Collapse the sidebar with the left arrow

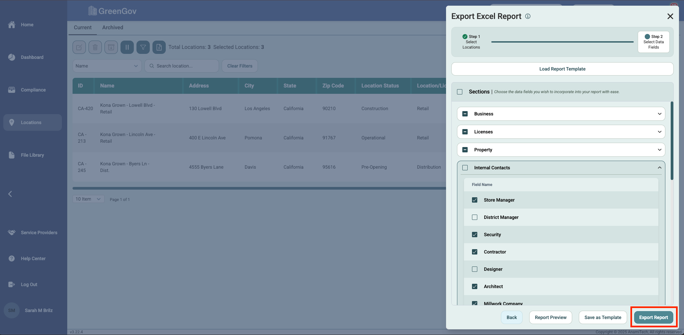click(x=10, y=194)
